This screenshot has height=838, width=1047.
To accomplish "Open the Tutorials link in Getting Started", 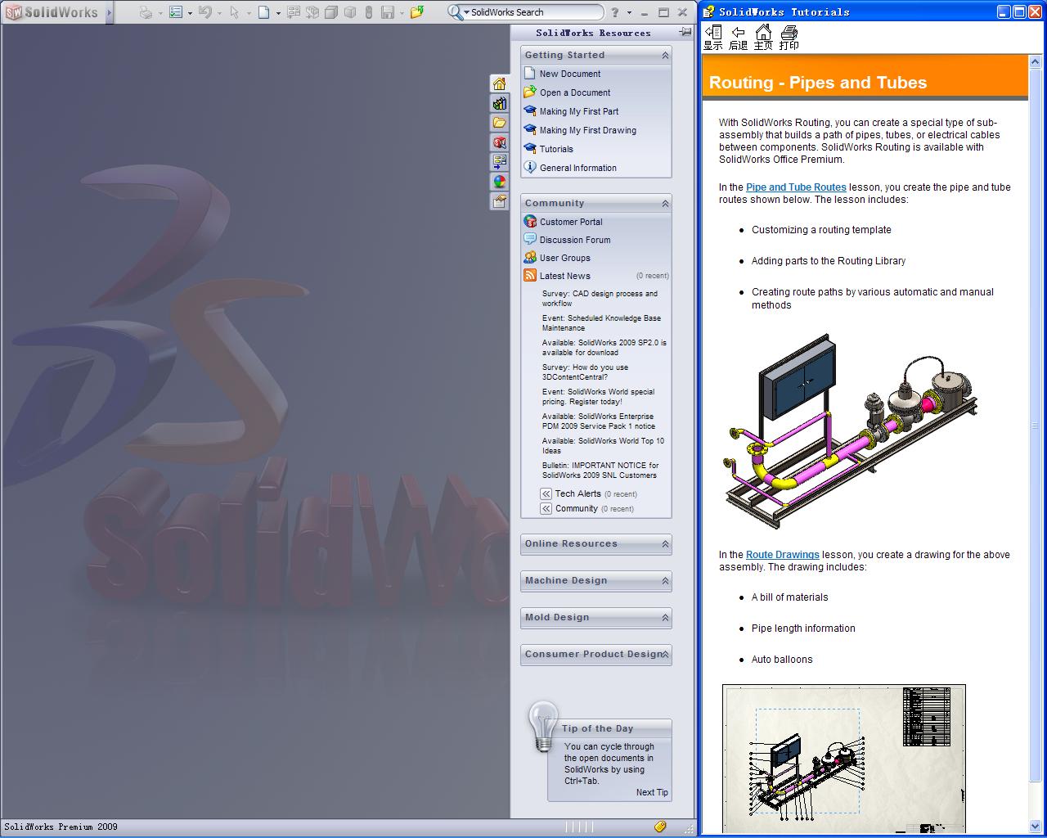I will 556,149.
